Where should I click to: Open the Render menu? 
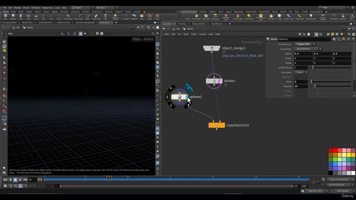(18, 7)
